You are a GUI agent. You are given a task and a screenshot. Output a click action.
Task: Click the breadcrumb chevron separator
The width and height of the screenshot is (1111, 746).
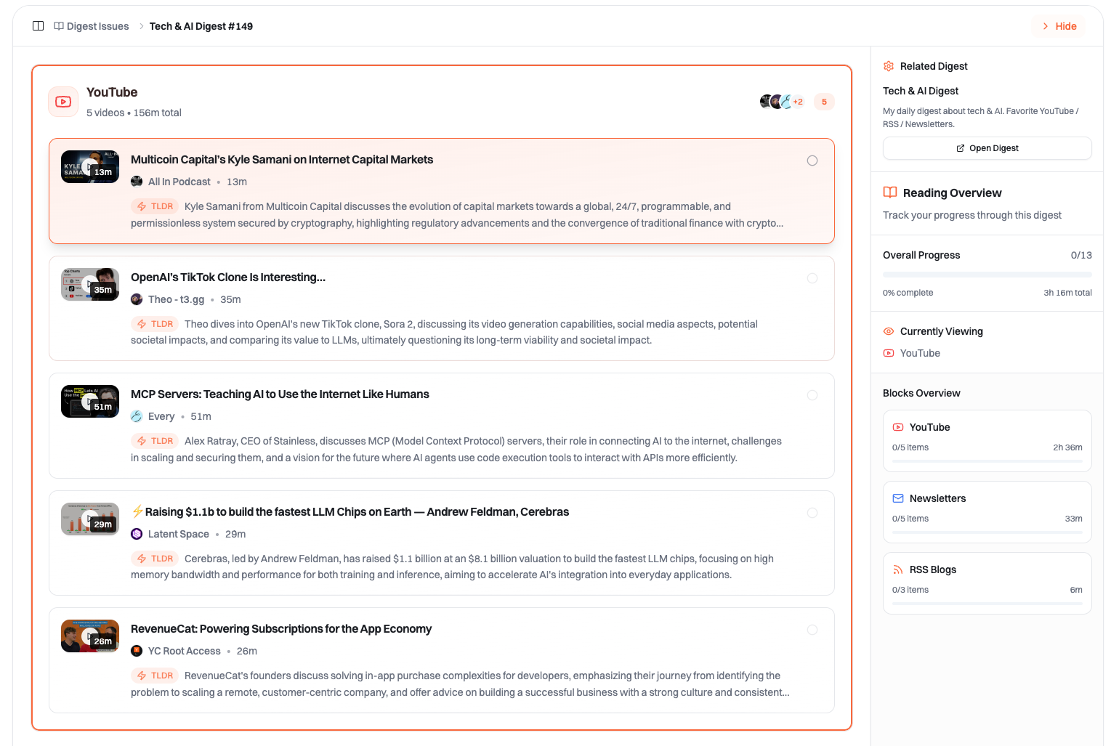point(142,26)
